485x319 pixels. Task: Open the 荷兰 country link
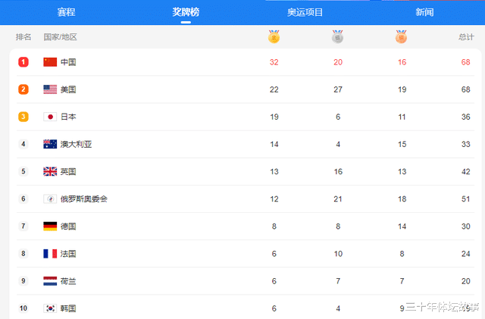(x=68, y=281)
